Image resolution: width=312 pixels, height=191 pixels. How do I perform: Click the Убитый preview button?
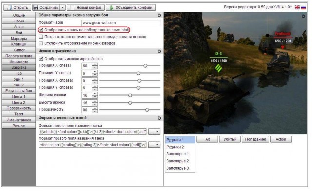pos(230,139)
